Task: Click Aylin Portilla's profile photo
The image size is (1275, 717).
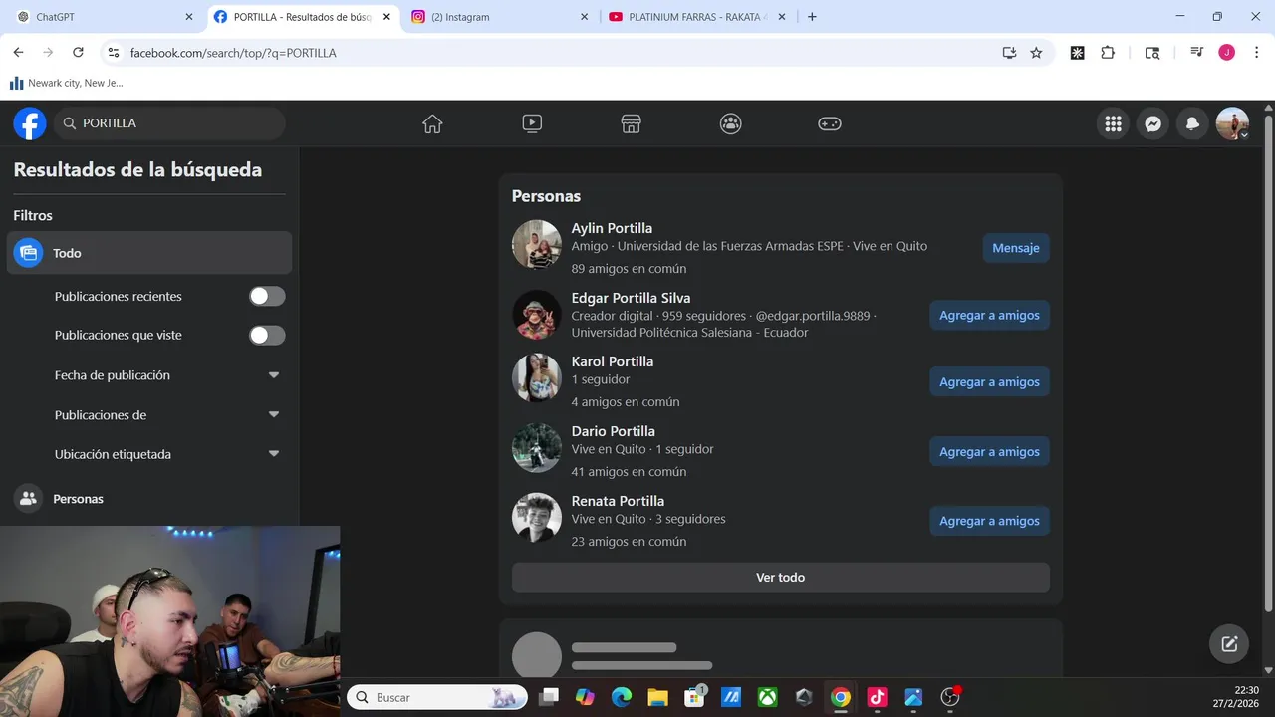Action: pyautogui.click(x=537, y=245)
